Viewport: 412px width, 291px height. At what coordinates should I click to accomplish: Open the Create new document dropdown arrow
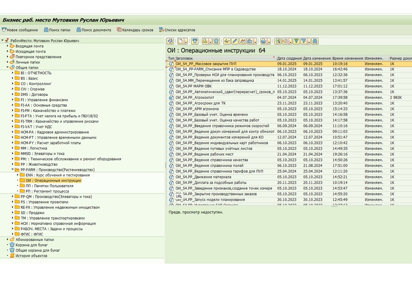[186, 41]
